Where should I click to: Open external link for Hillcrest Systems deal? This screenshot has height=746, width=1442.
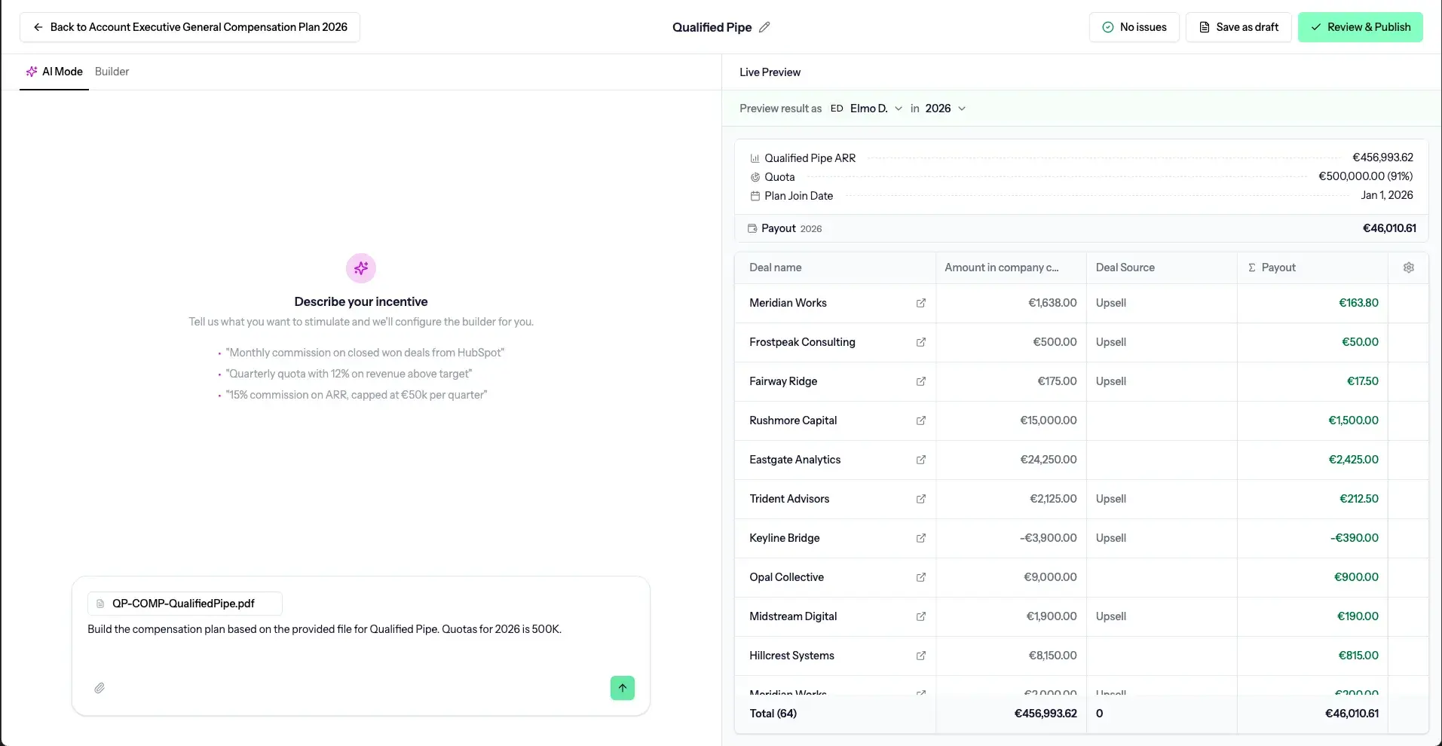(x=920, y=656)
